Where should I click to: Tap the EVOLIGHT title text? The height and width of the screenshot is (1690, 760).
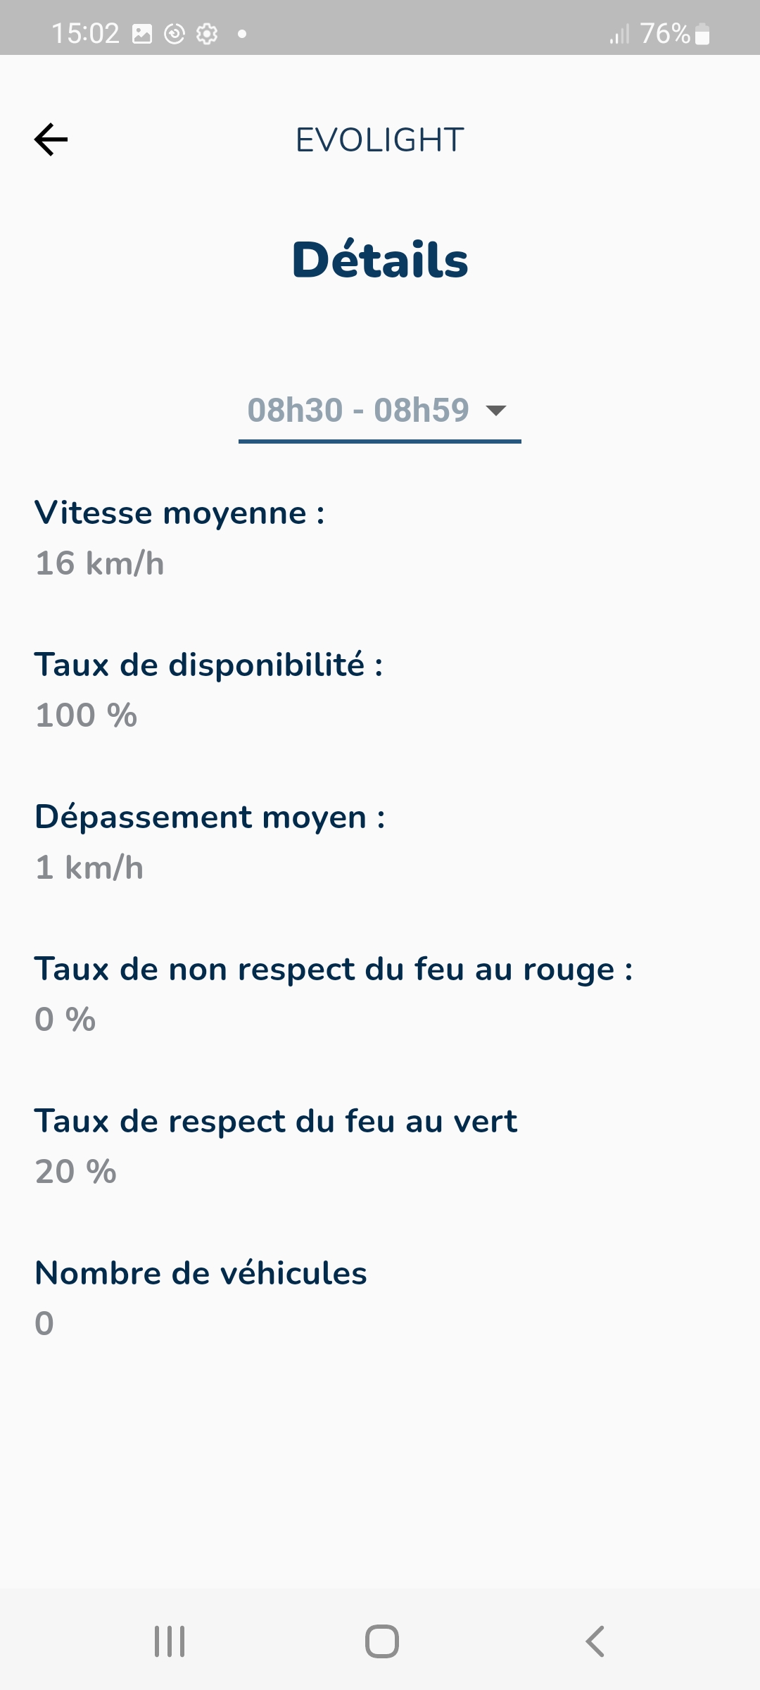click(x=379, y=140)
